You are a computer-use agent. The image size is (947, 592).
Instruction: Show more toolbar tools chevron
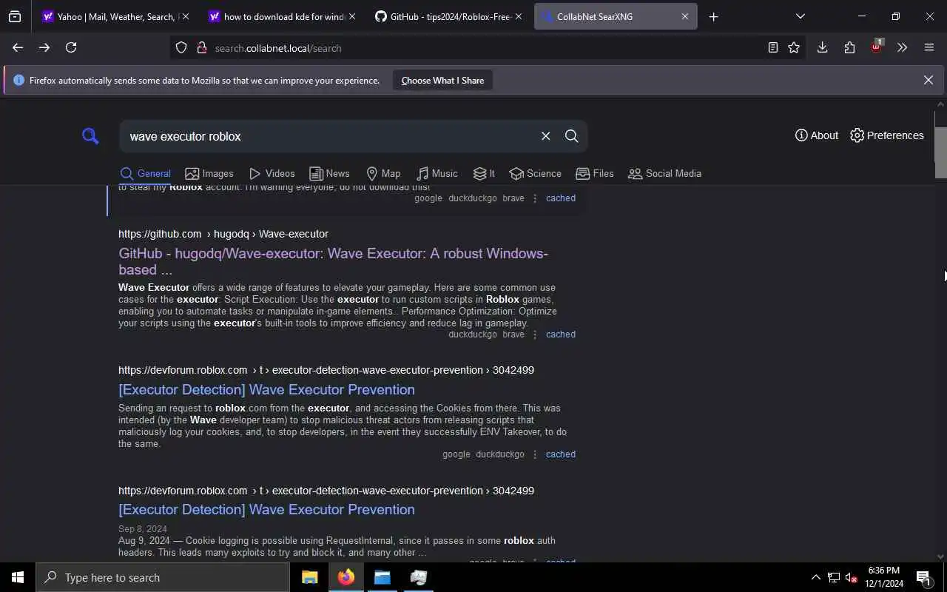tap(902, 47)
